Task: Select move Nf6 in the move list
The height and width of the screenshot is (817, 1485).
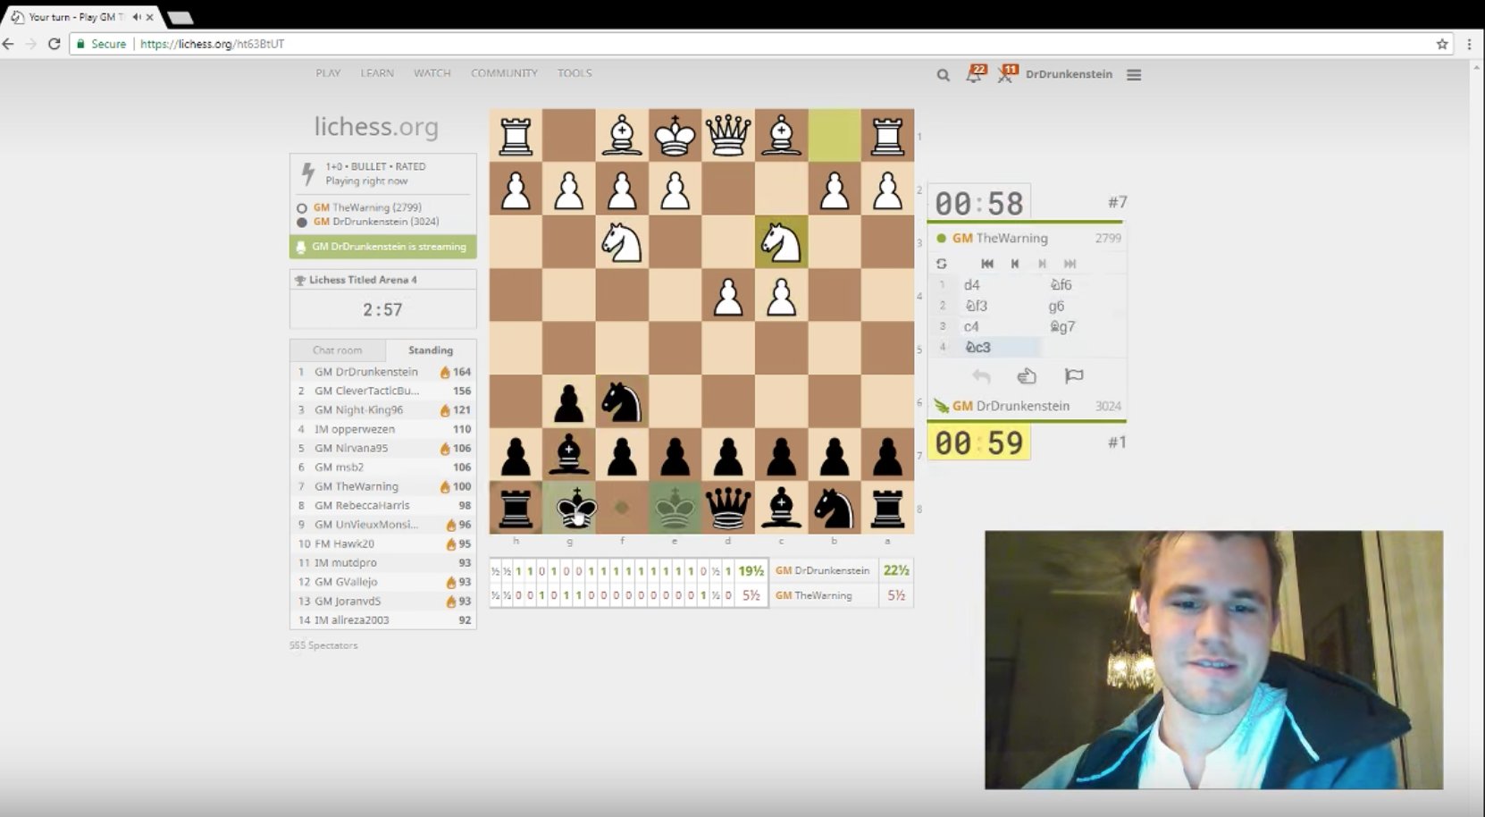Action: pyautogui.click(x=1061, y=285)
